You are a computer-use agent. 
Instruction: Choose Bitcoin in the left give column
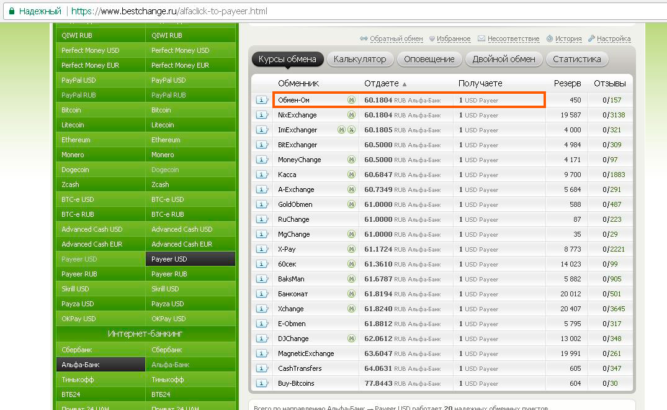(x=71, y=110)
